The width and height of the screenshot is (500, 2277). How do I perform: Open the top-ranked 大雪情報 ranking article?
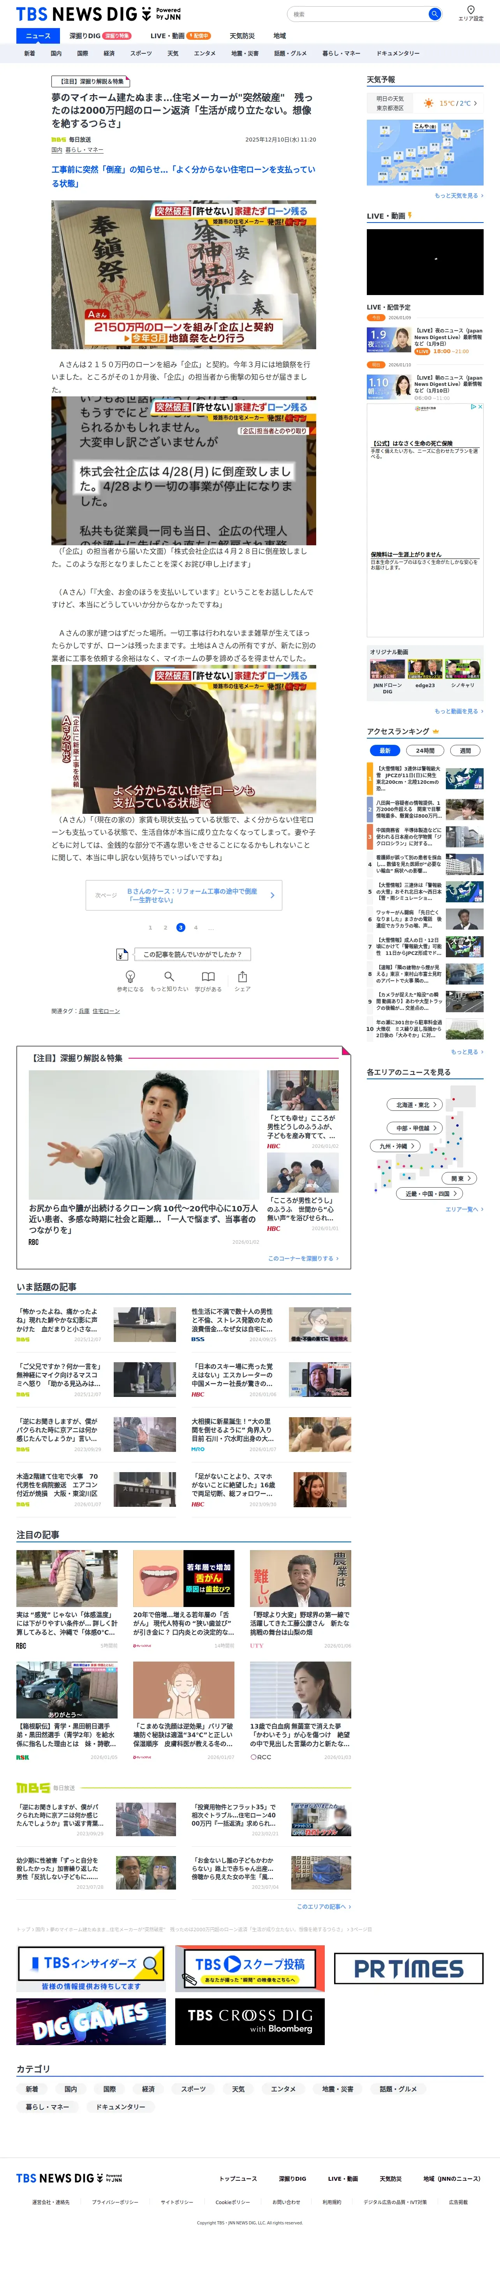[425, 778]
